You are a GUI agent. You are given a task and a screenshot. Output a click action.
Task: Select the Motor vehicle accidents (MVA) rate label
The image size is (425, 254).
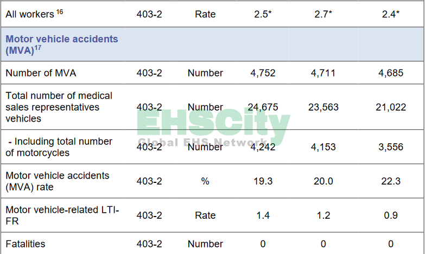[x=57, y=181]
